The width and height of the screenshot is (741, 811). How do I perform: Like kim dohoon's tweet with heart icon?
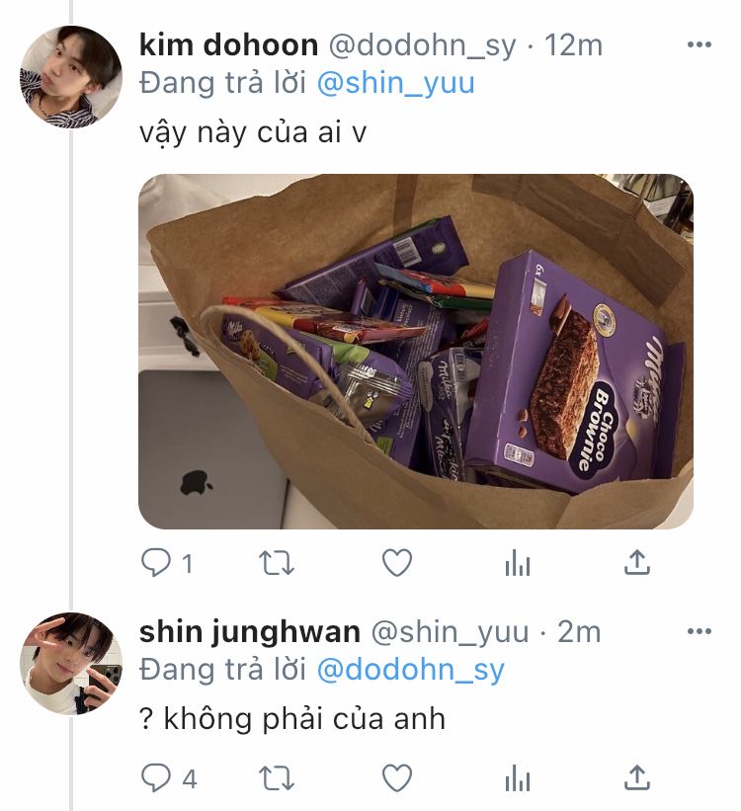pyautogui.click(x=397, y=562)
